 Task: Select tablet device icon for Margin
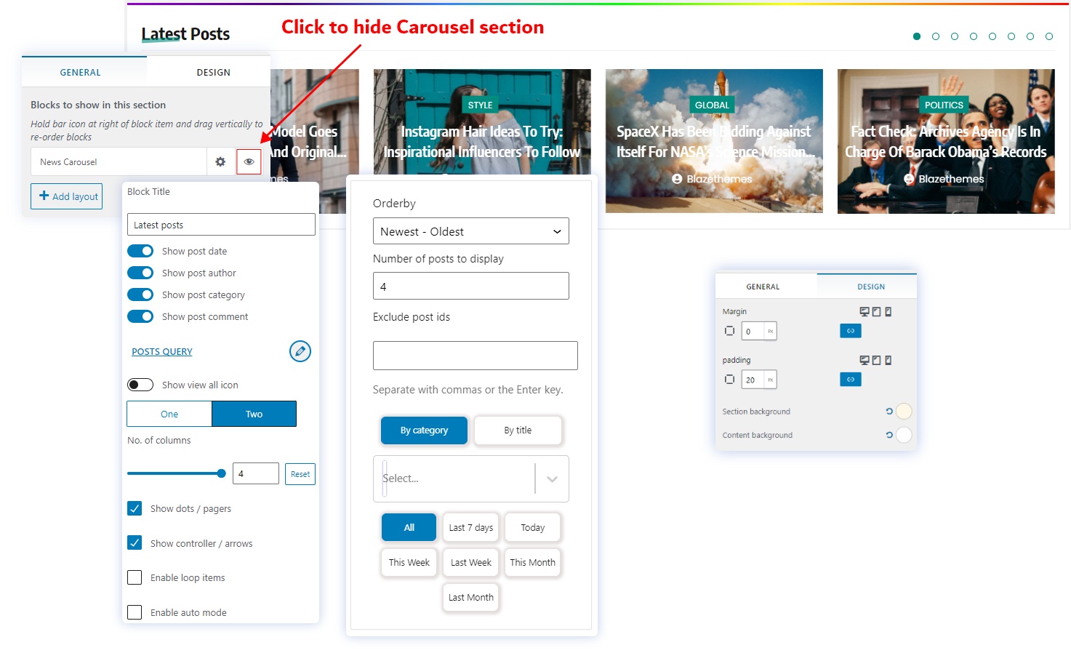876,312
